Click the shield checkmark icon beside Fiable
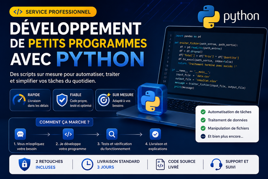This screenshot has height=179, width=268. point(62,100)
